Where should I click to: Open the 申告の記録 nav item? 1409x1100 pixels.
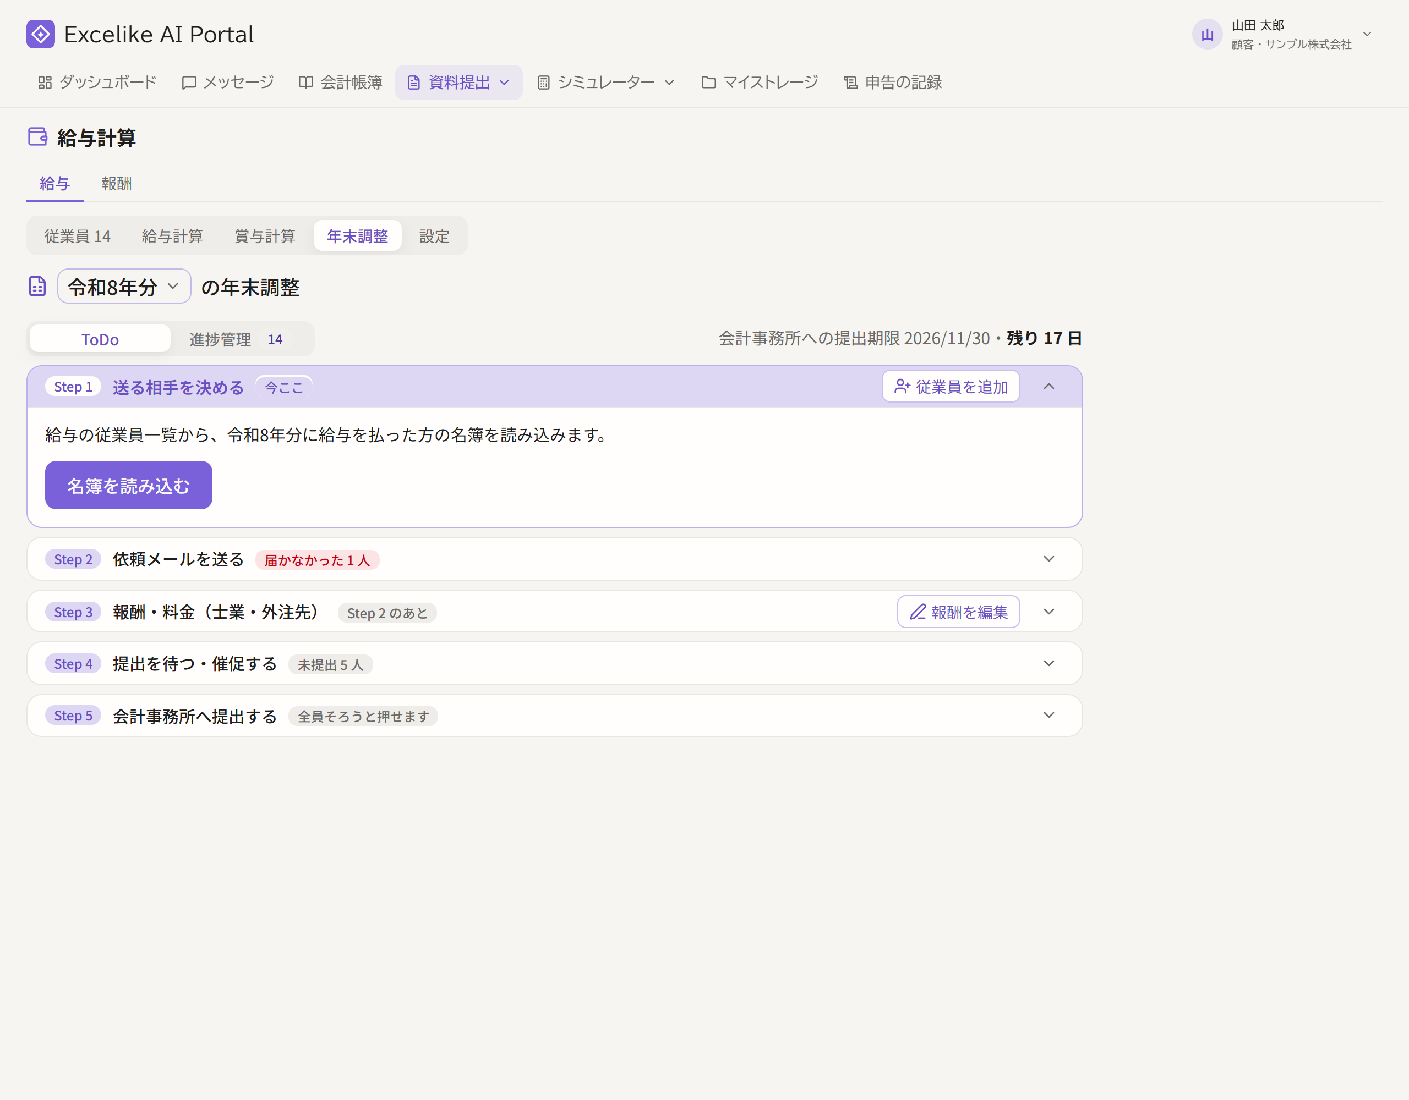coord(893,82)
